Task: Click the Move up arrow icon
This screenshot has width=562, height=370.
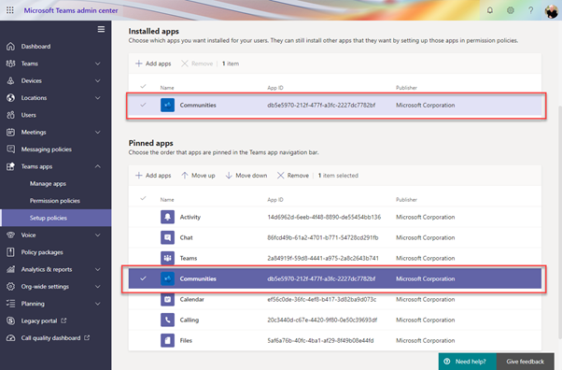Action: coord(184,175)
